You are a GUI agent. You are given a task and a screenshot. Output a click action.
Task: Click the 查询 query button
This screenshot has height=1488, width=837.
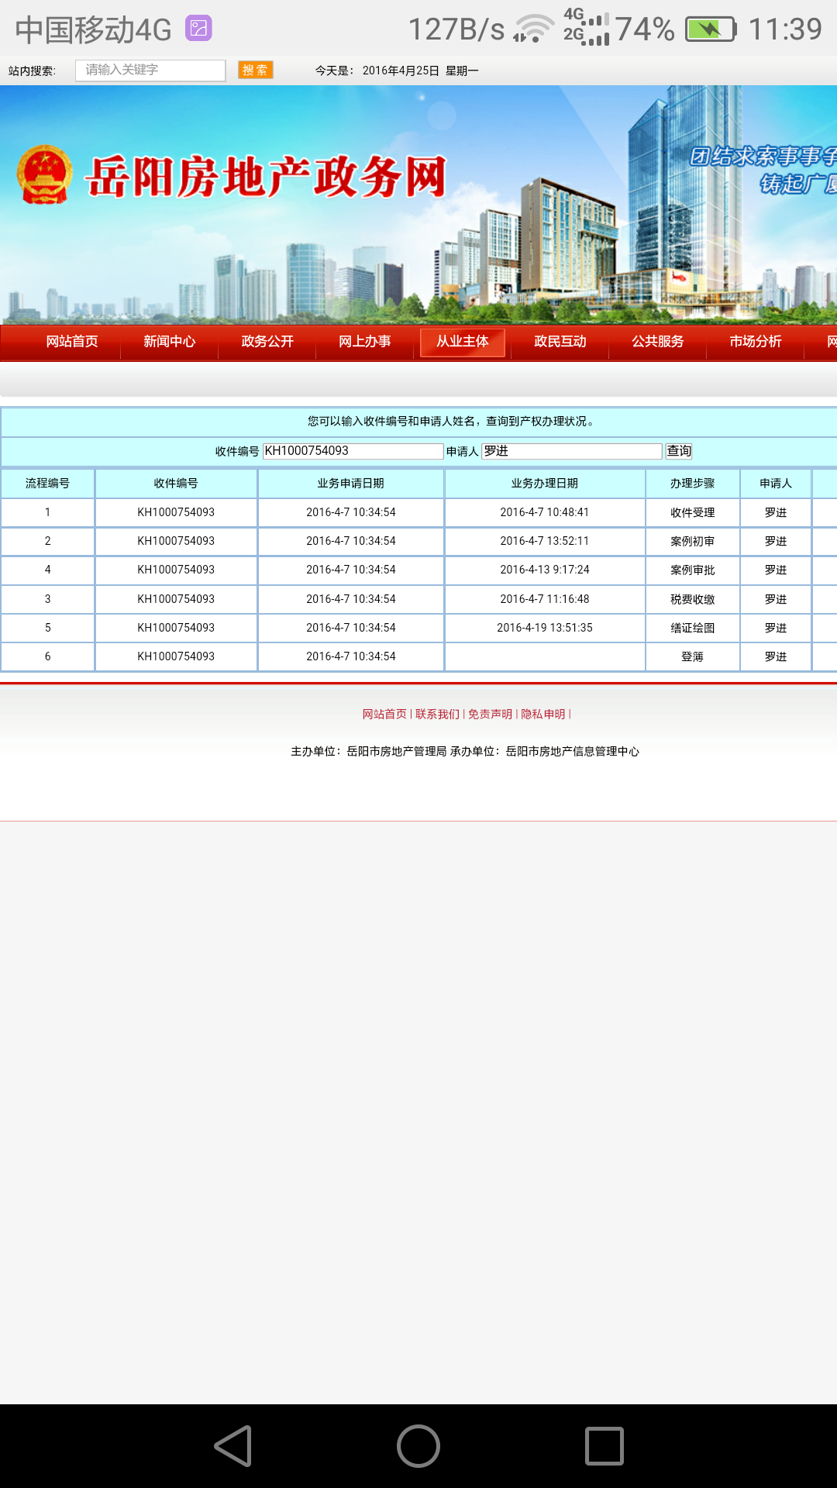tap(679, 451)
